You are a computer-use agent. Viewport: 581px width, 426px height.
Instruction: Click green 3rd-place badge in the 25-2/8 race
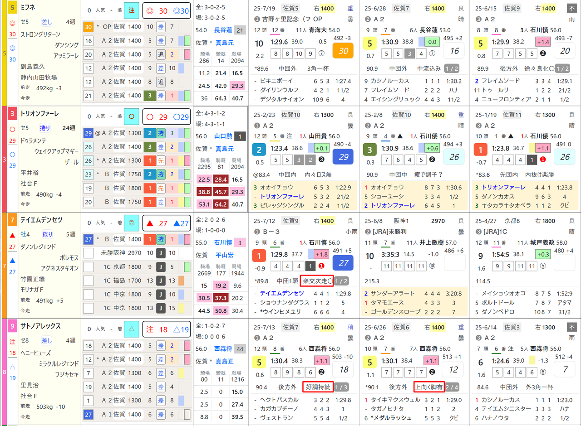pos(370,150)
